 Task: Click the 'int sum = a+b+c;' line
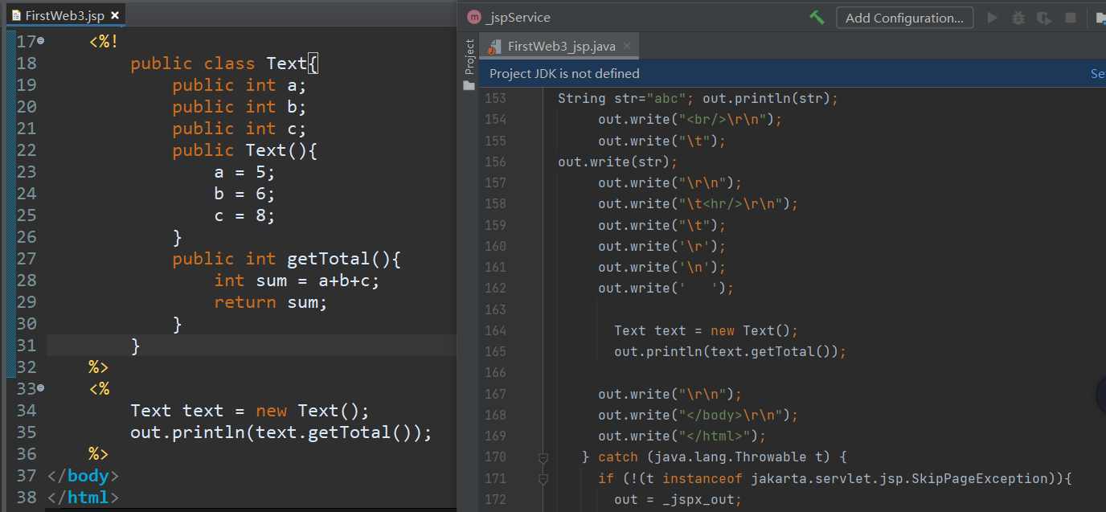[297, 281]
